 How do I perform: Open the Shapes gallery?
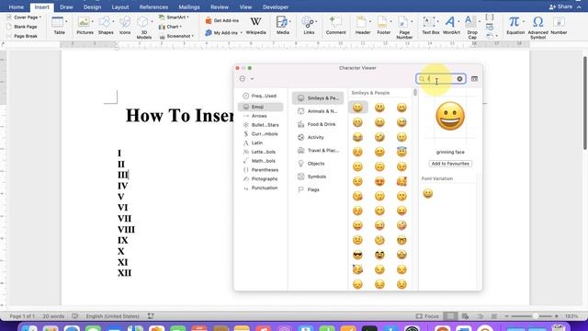click(106, 26)
